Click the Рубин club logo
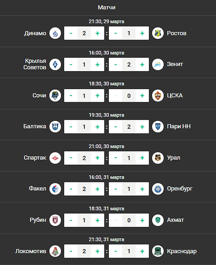Screen dimensions: 216x265 click(x=55, y=220)
